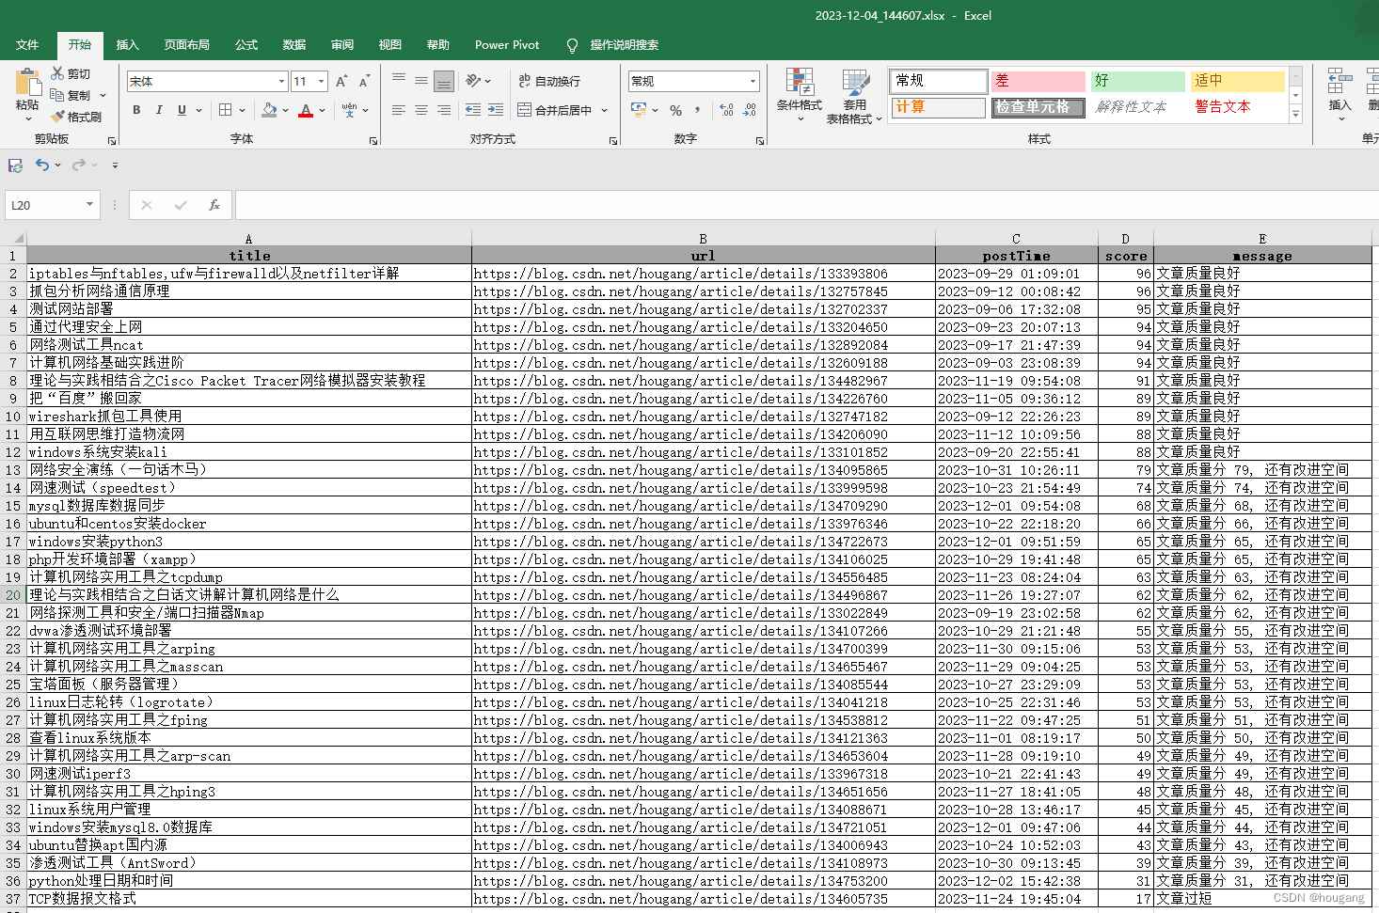Open the 文件 (File) tab
The height and width of the screenshot is (913, 1379).
(x=27, y=45)
